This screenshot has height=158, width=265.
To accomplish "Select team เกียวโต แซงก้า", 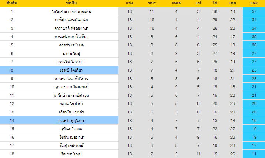I will [71, 112].
